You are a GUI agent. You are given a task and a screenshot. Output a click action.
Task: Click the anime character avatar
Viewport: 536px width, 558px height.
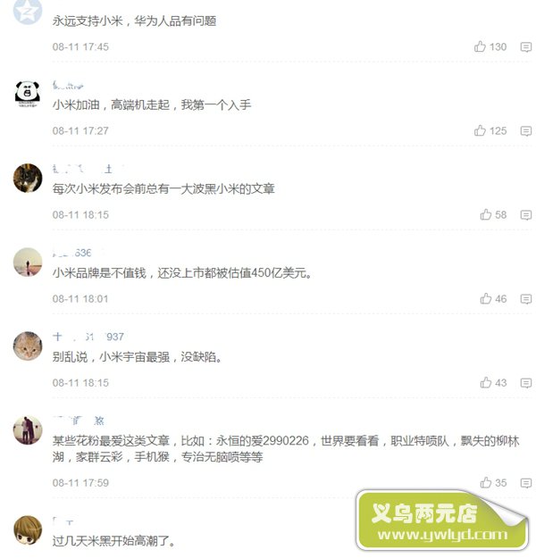pos(28,529)
